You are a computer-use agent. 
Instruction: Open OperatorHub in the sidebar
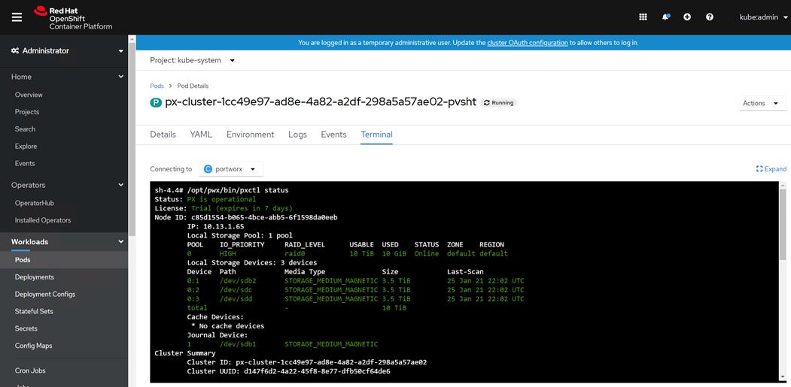(35, 203)
